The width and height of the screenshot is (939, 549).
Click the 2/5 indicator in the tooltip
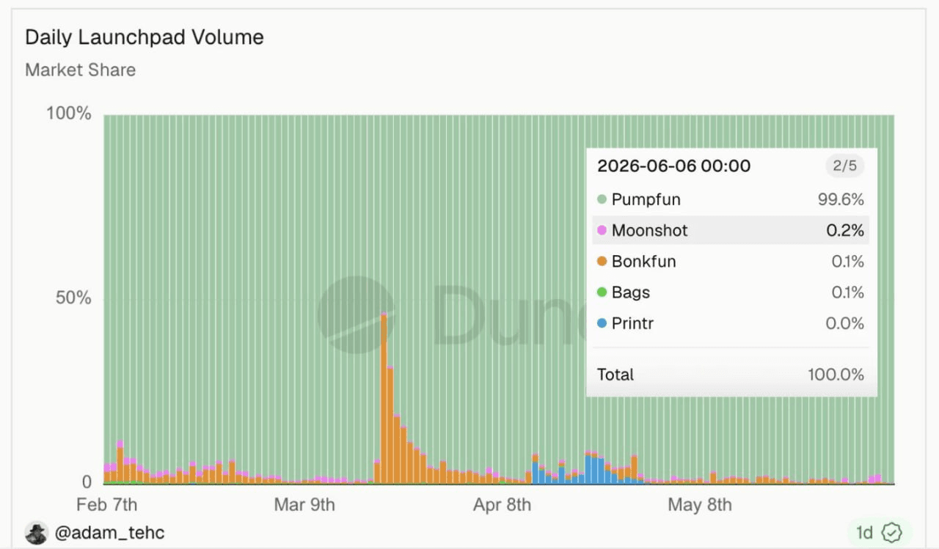[x=844, y=166]
